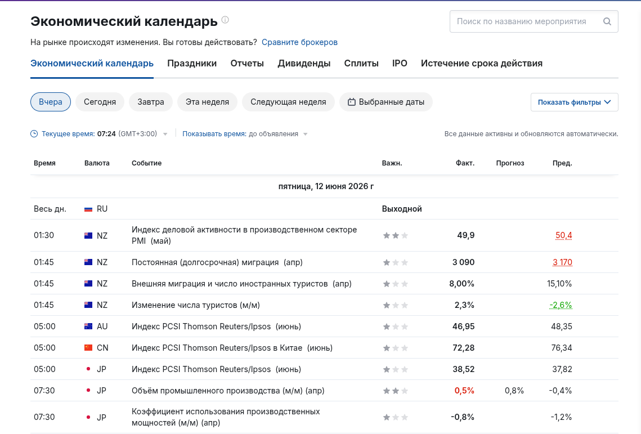Screen dimensions: 641x434
Task: Click the Текущее время label
Action: coord(68,134)
